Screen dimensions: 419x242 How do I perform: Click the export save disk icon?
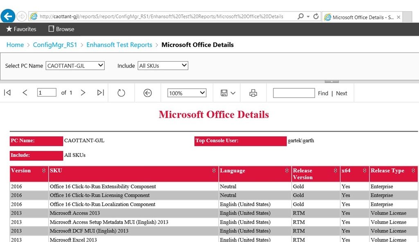click(x=224, y=93)
